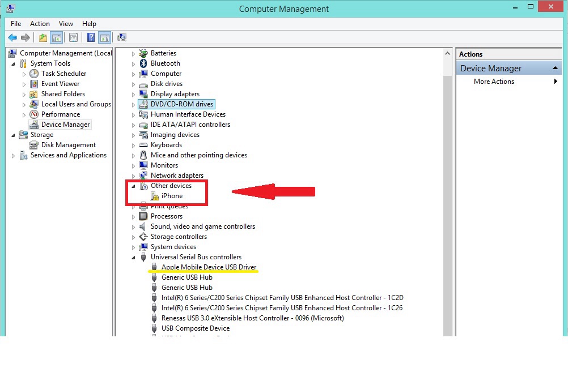Click the Back arrow toolbar icon

12,37
